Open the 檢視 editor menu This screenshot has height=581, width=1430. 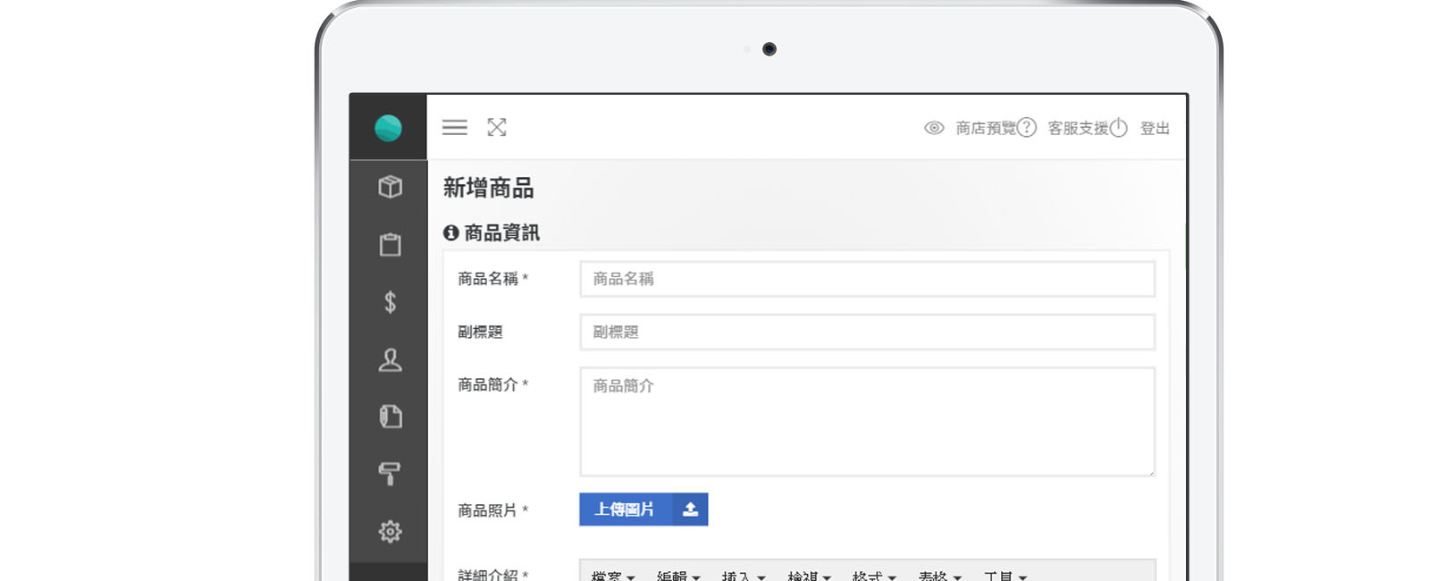[809, 577]
